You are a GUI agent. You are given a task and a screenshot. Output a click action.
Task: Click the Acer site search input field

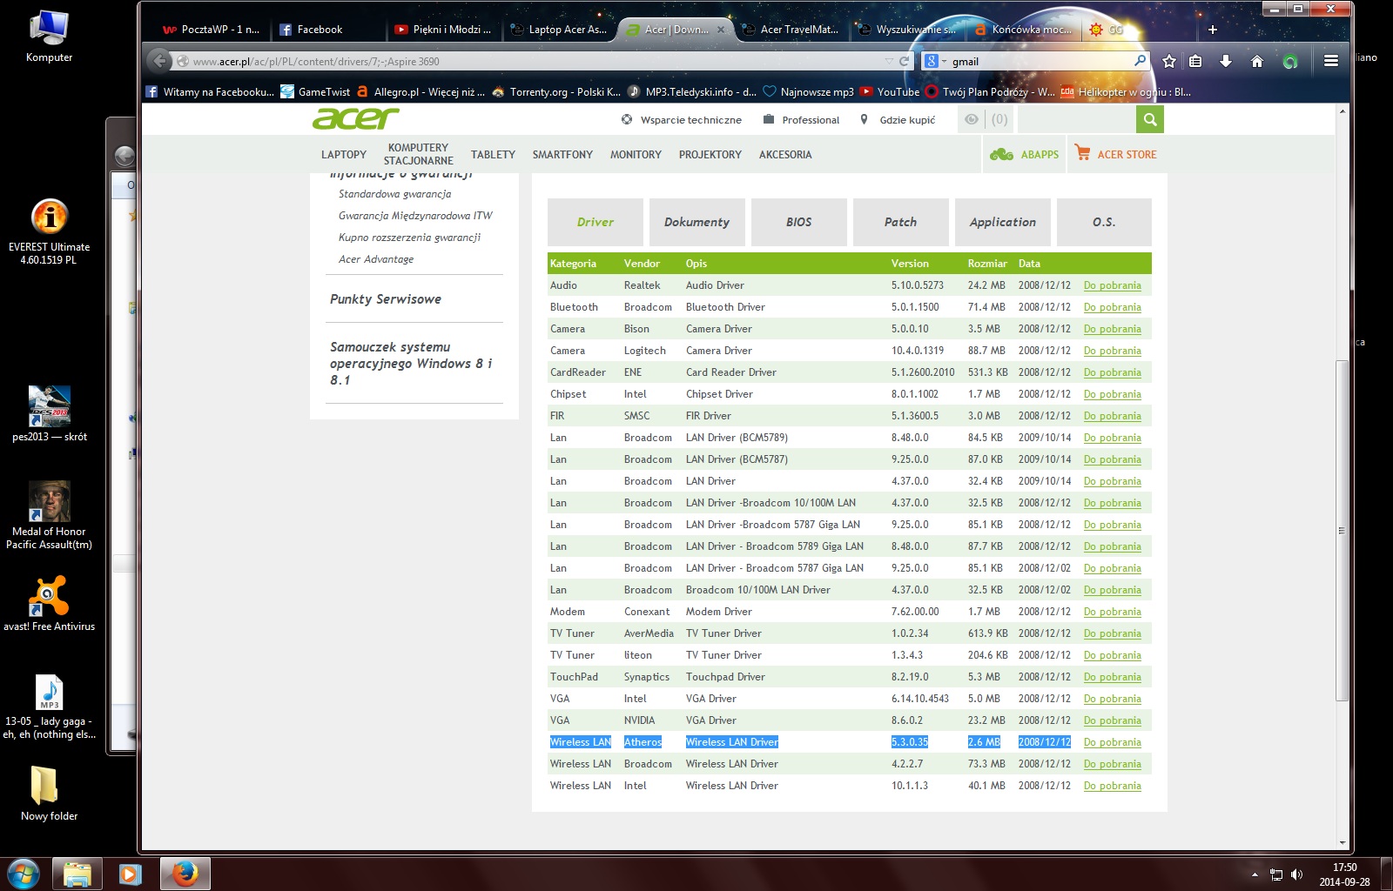pyautogui.click(x=1076, y=119)
